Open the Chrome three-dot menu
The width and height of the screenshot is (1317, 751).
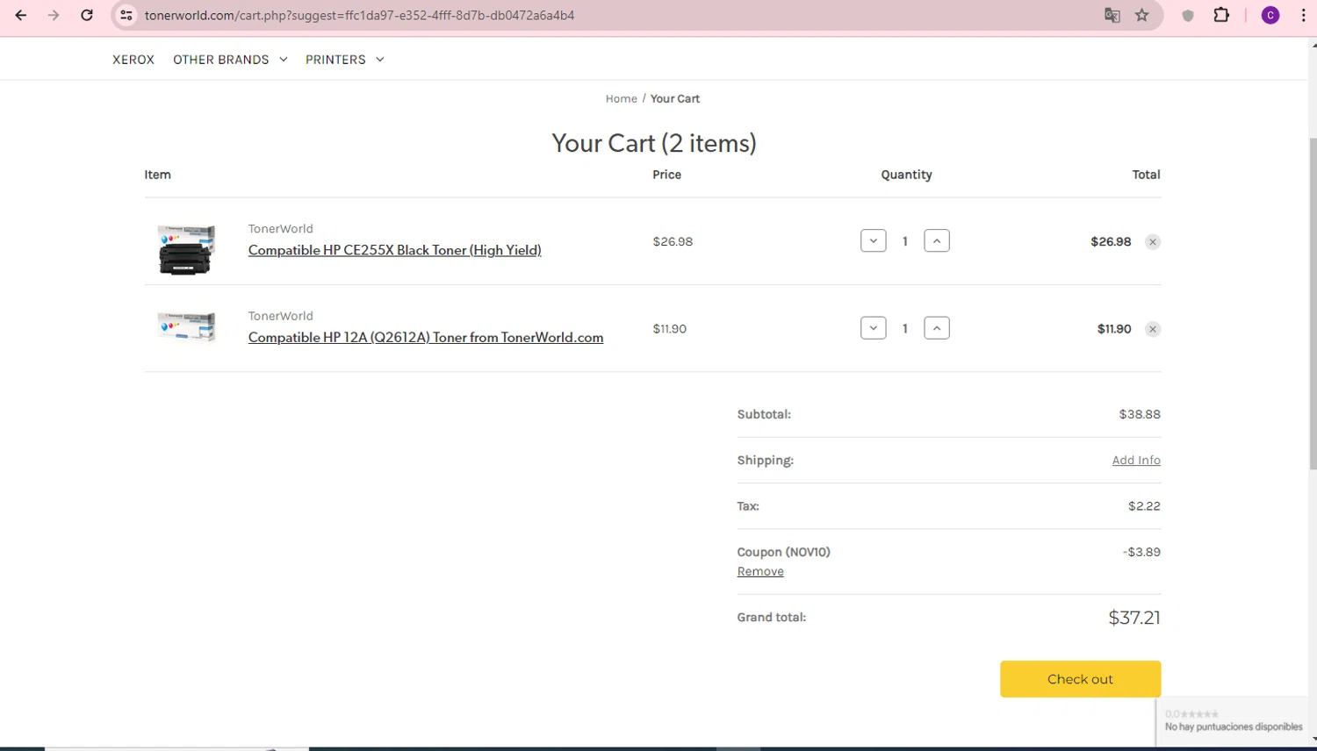1303,15
